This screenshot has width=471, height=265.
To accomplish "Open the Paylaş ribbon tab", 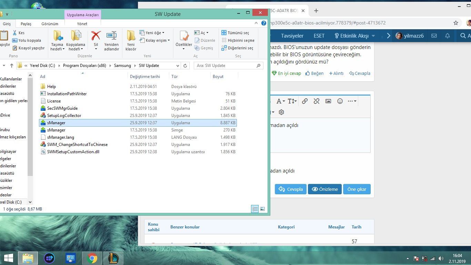I will click(26, 24).
